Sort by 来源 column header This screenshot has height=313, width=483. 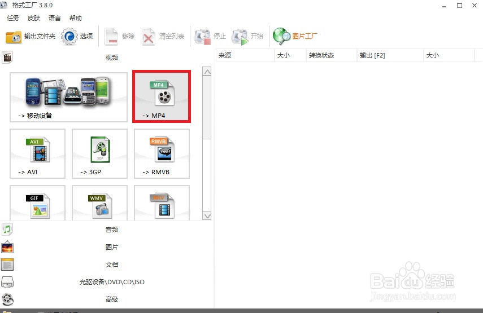(245, 55)
